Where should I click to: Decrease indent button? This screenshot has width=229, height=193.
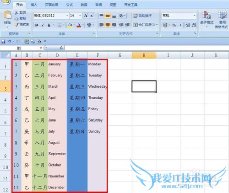tap(121, 25)
